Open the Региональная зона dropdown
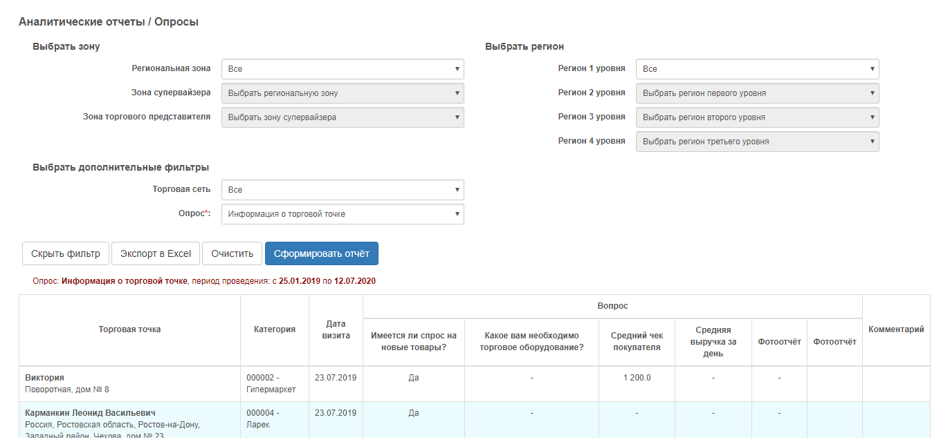939x442 pixels. [343, 69]
